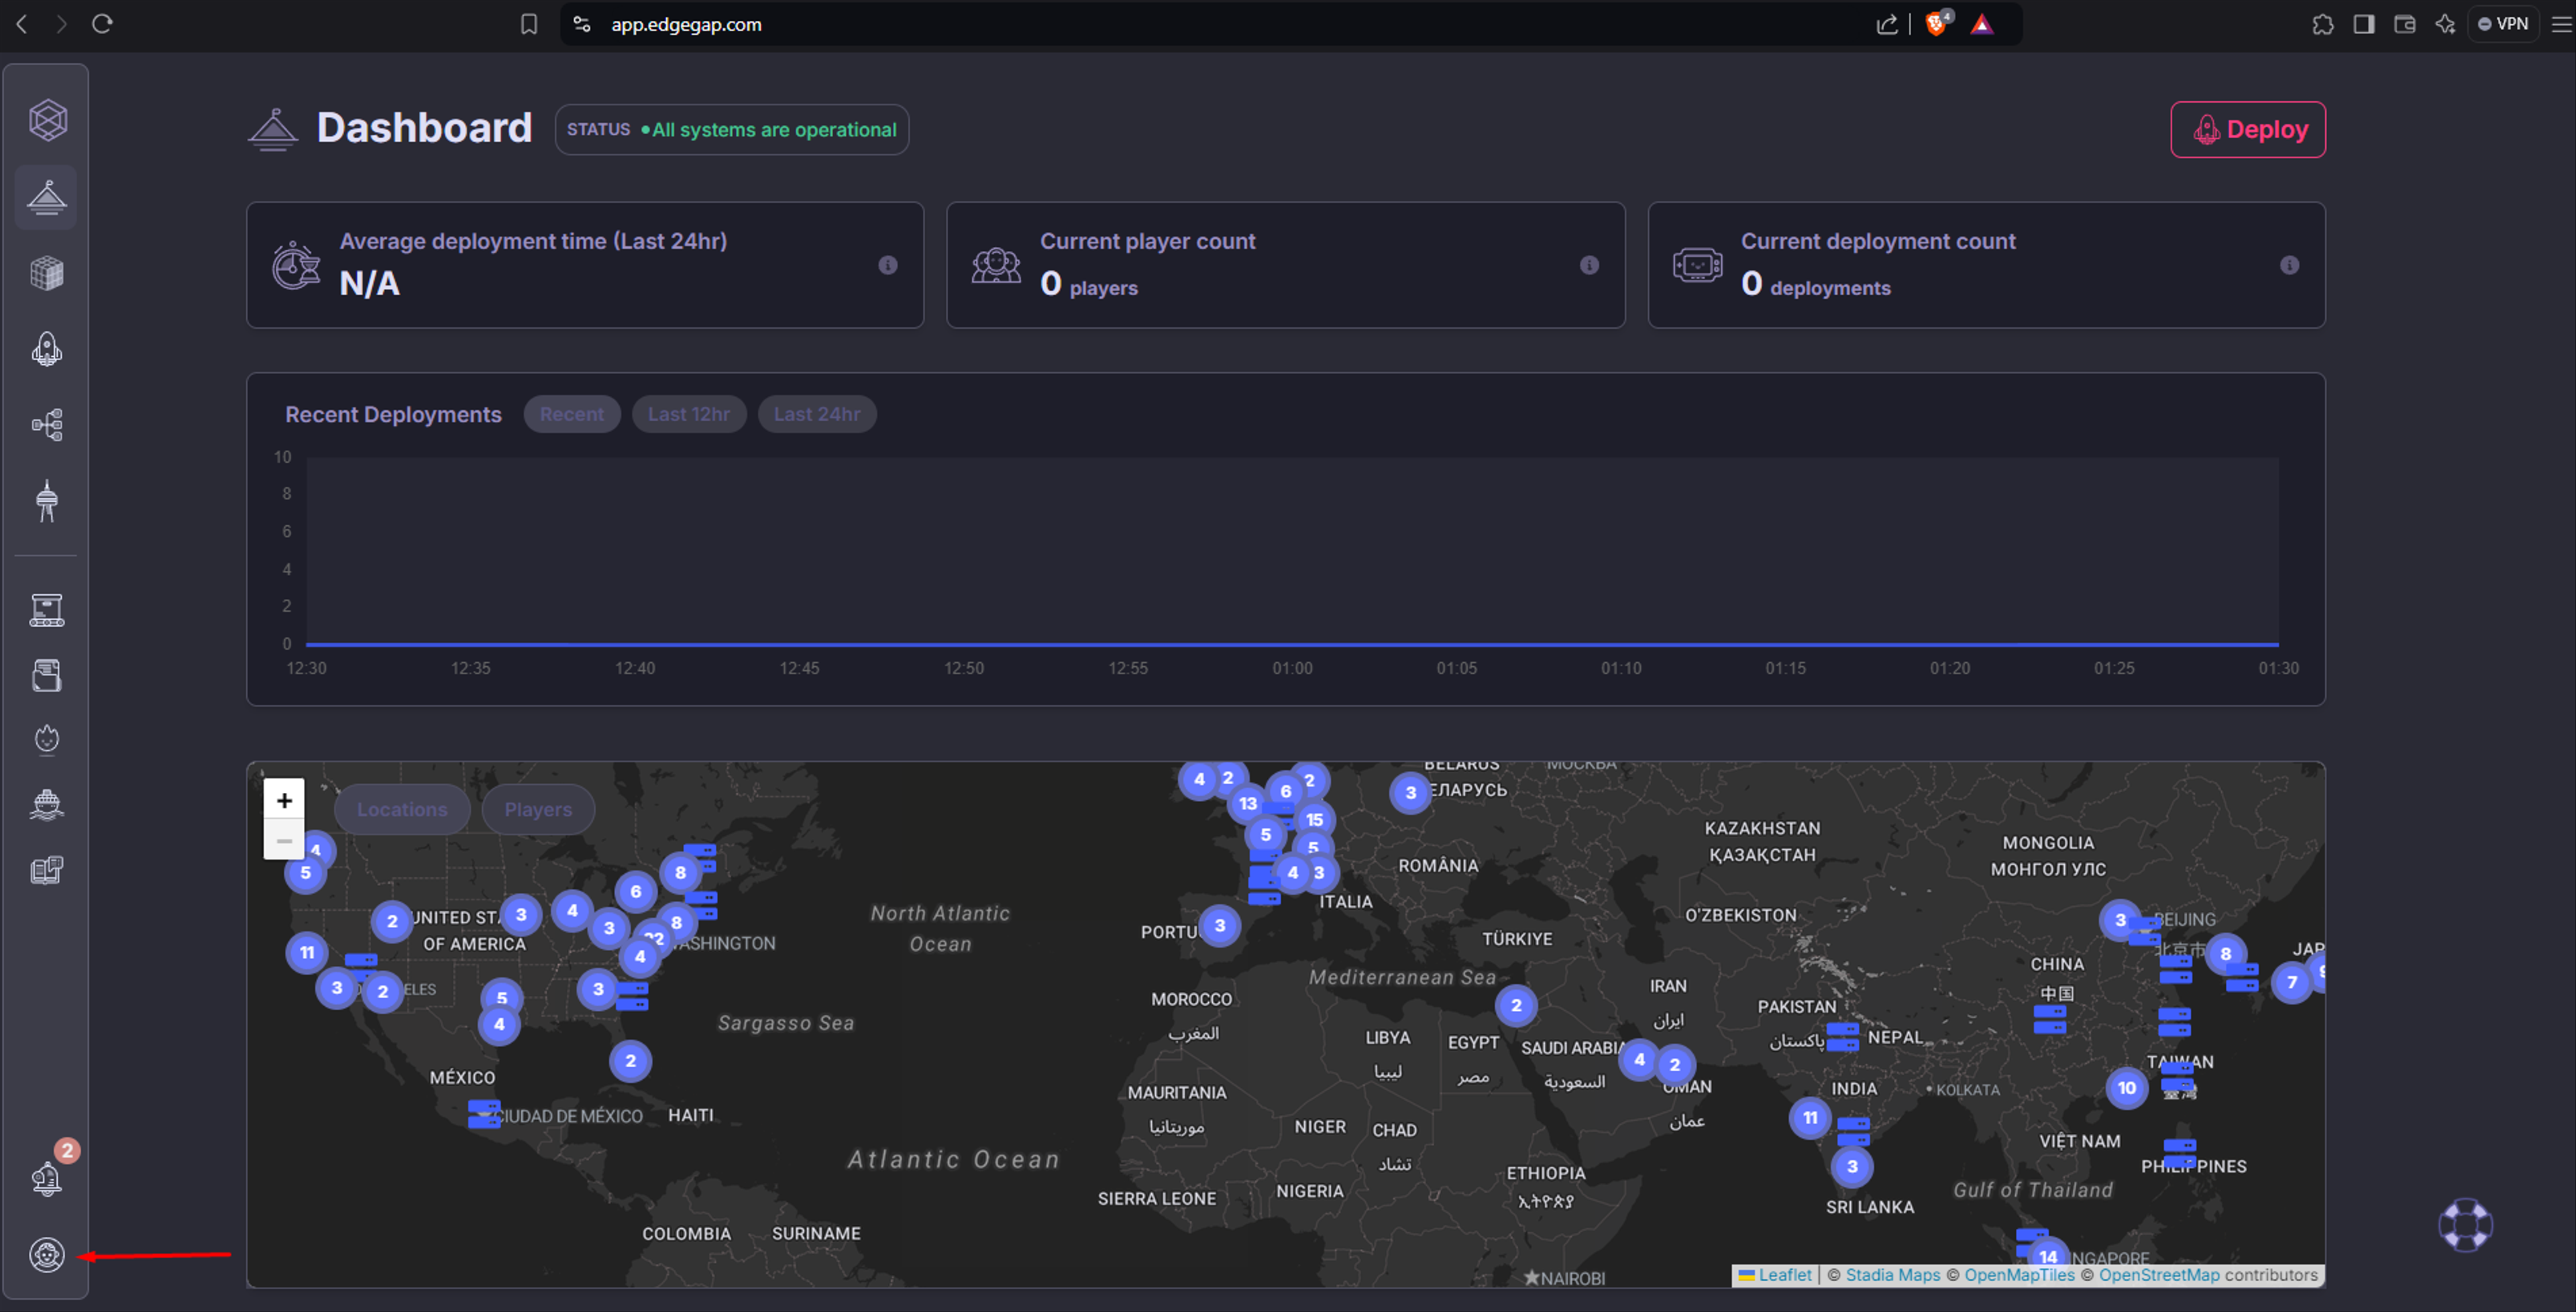Click the Current deployment count console icon
The width and height of the screenshot is (2576, 1312).
[1698, 265]
